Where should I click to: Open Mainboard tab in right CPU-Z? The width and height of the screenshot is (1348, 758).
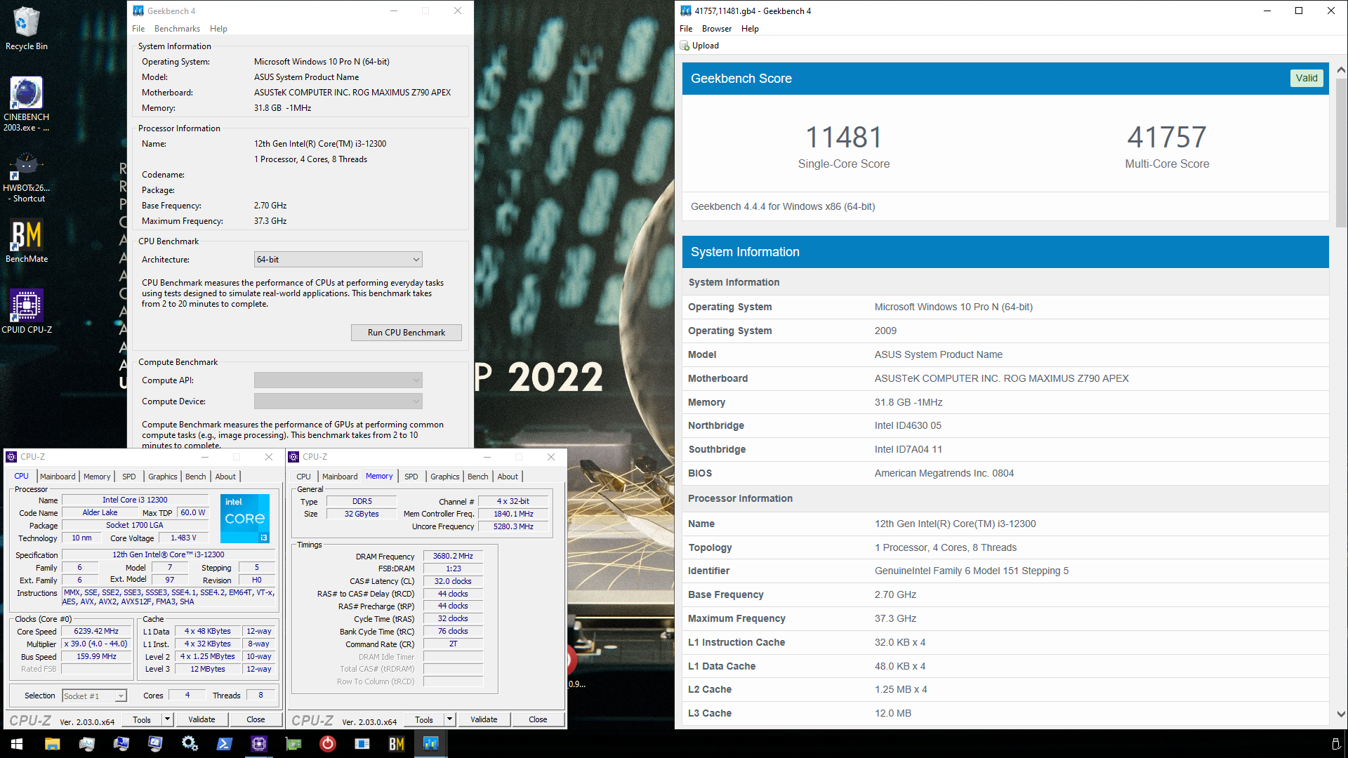point(340,477)
